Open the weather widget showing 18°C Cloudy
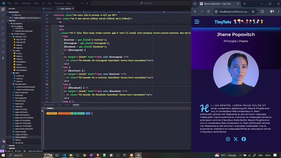The image size is (281, 158). (226, 155)
